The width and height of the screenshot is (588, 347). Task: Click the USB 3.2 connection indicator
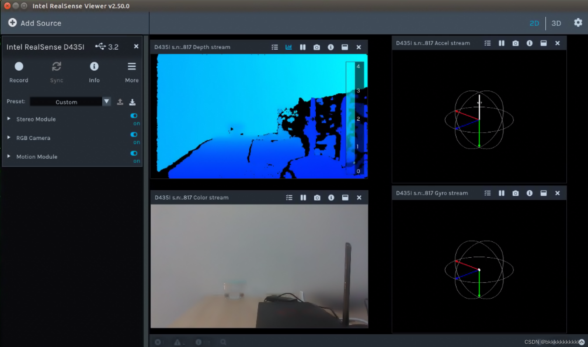[x=107, y=47]
